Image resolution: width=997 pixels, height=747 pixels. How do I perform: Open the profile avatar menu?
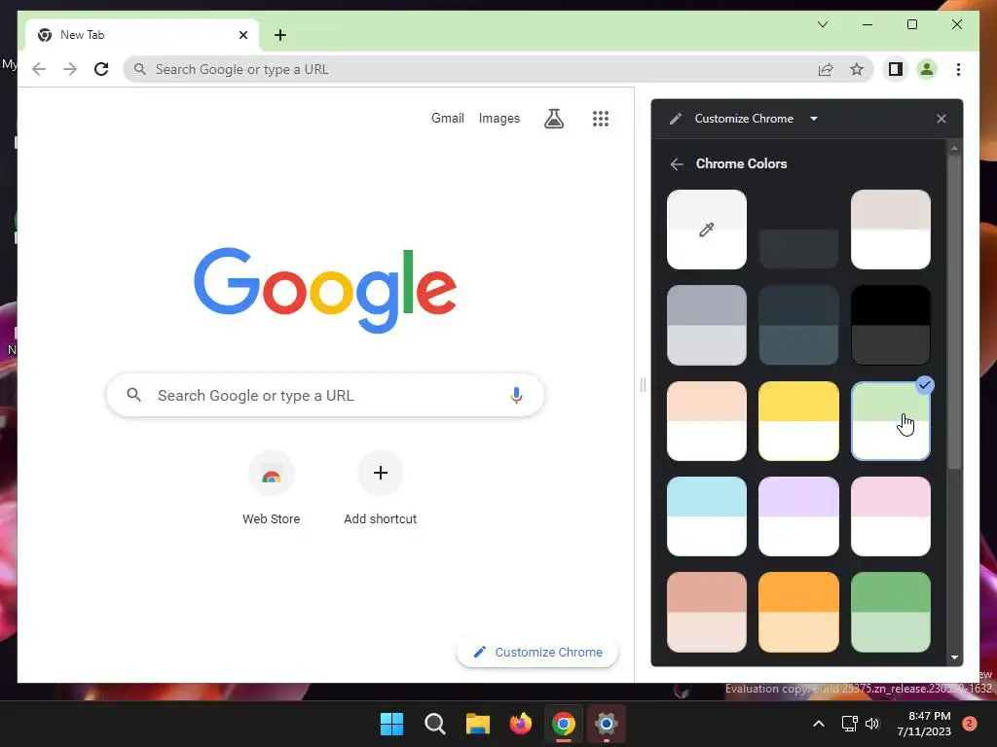pos(927,69)
